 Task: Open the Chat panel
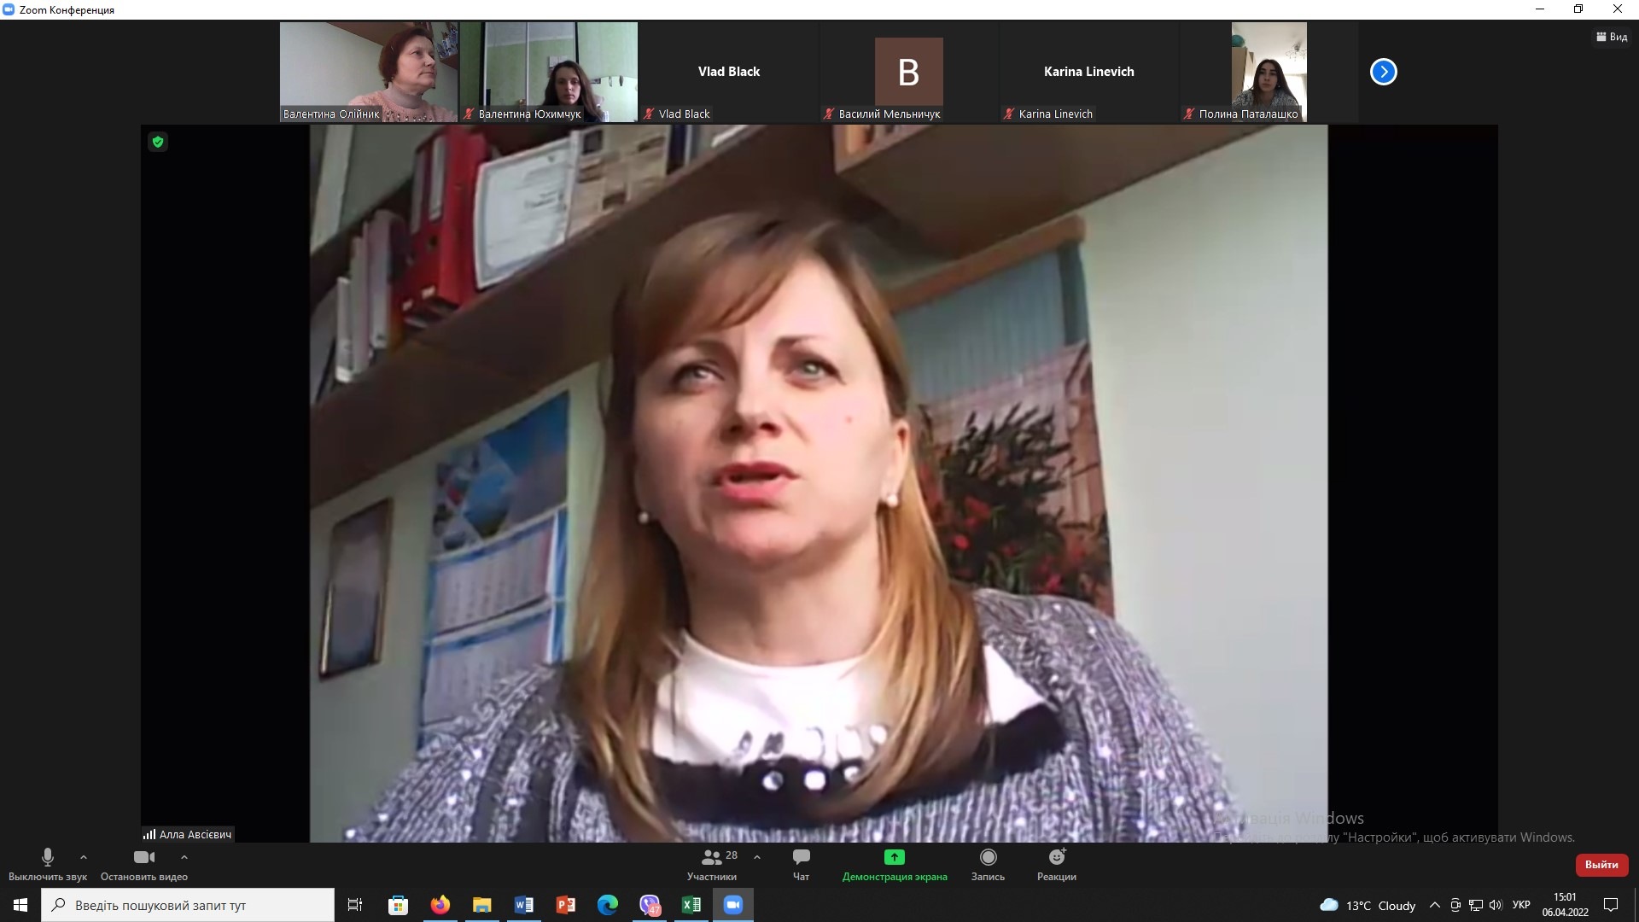(801, 862)
